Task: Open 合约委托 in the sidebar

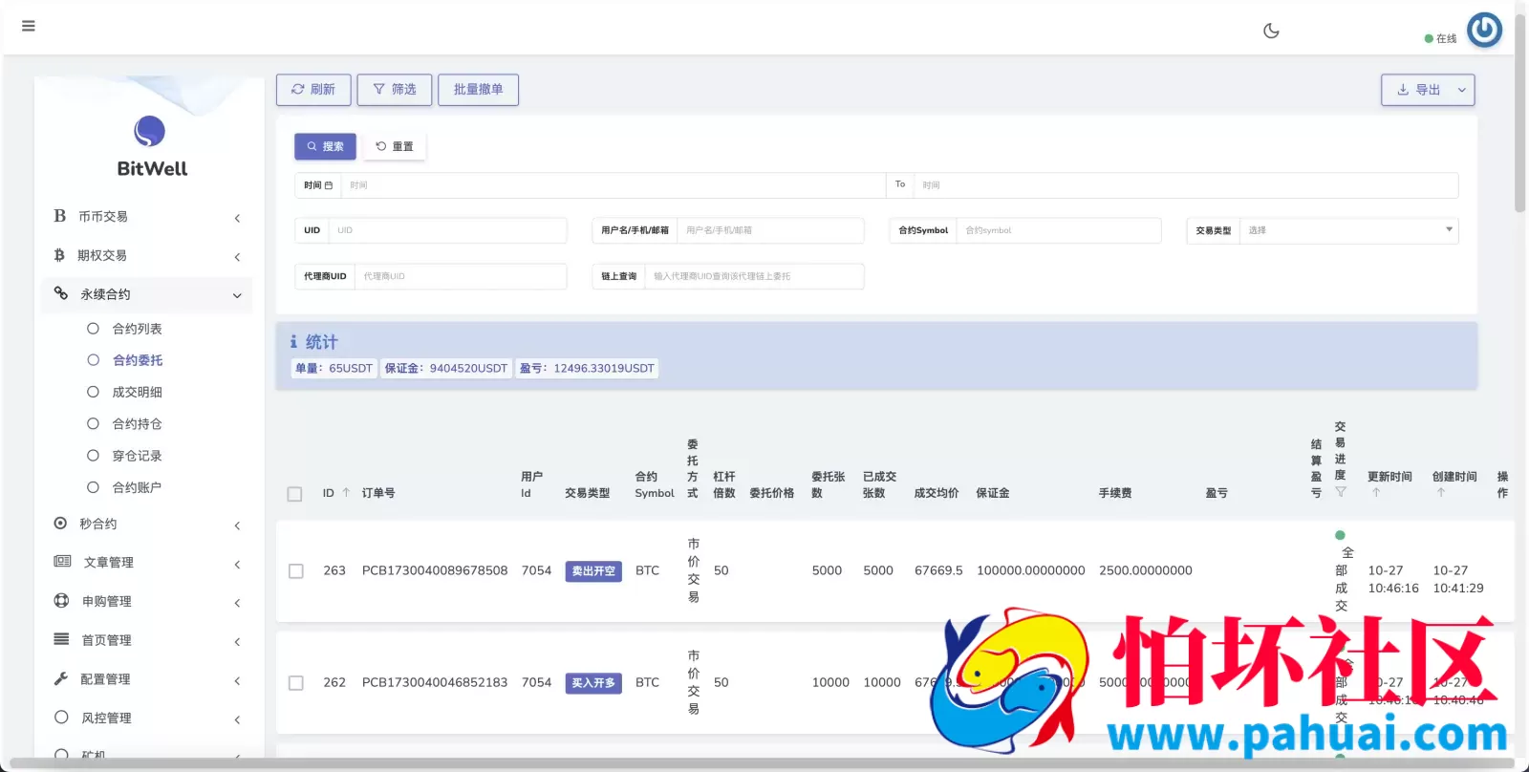Action: [138, 360]
